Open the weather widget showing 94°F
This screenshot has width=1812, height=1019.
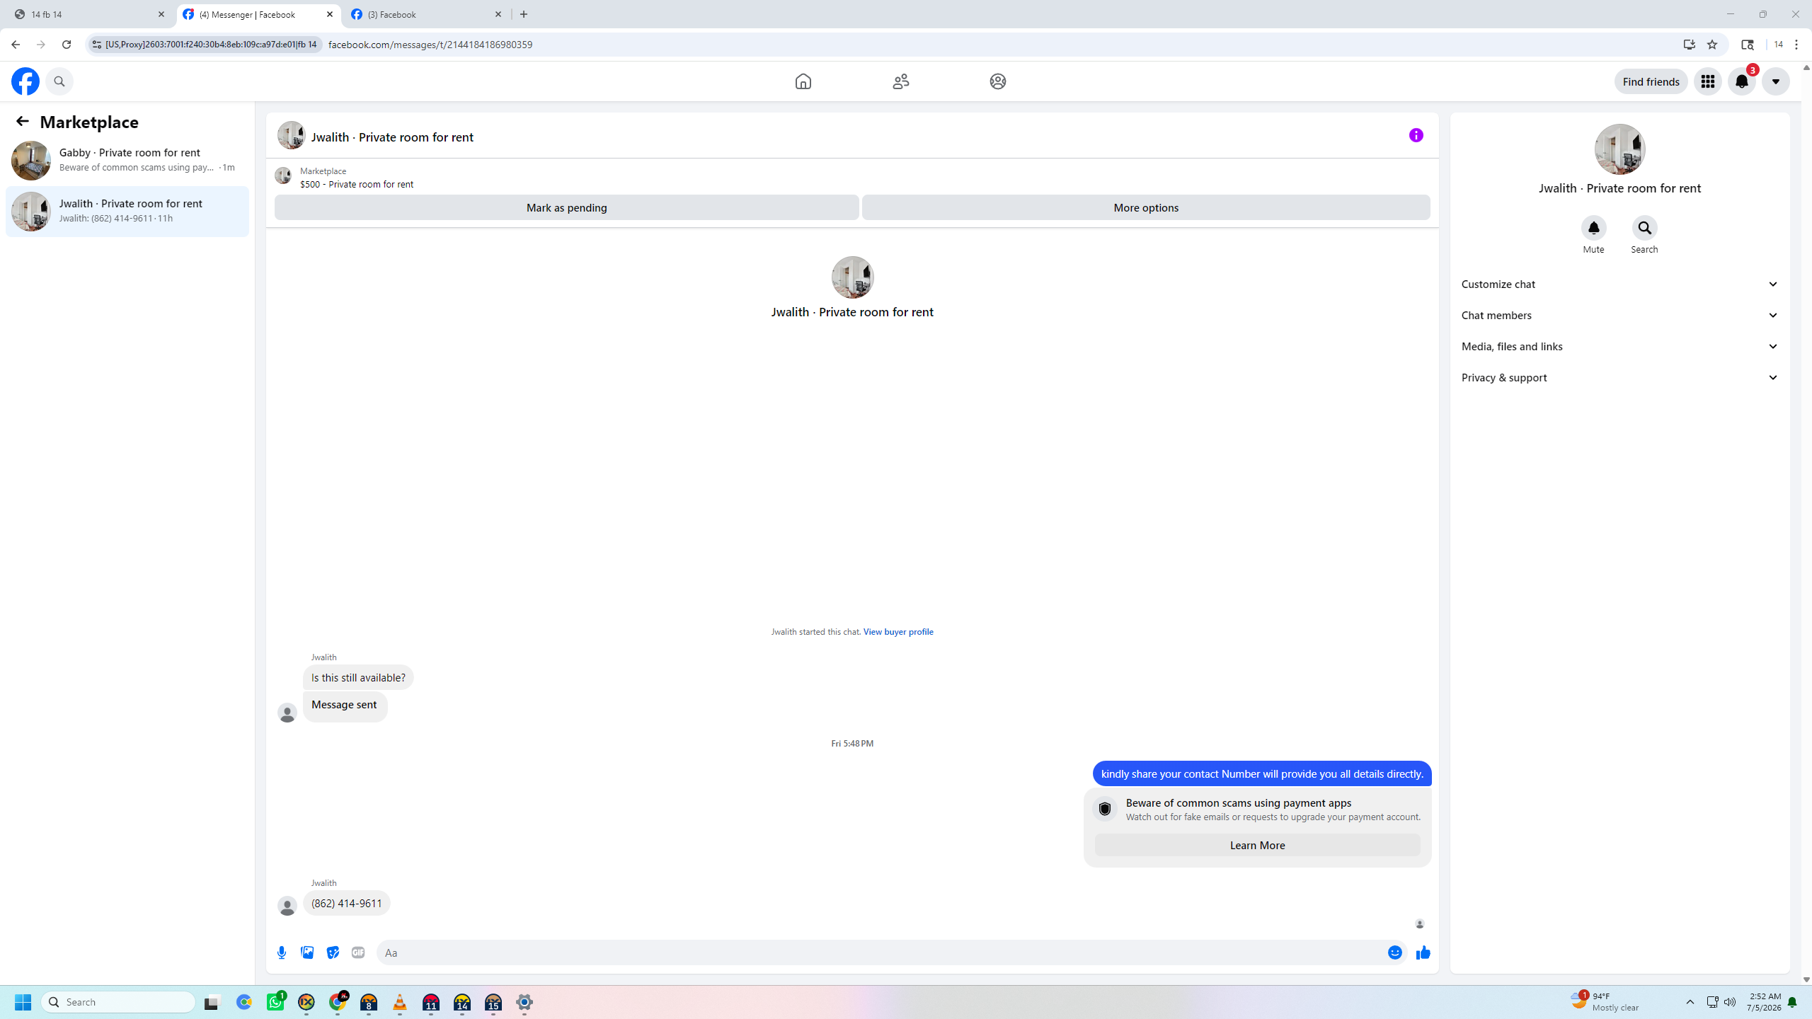[x=1605, y=1001]
